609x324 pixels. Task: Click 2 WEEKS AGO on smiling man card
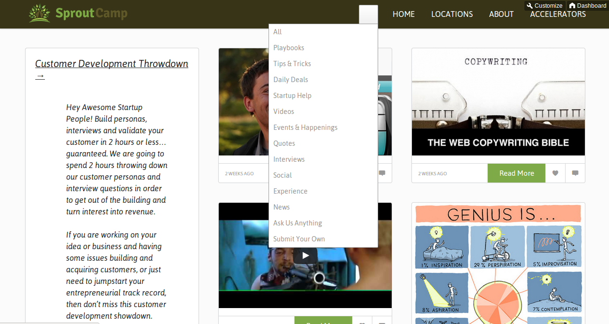(239, 173)
